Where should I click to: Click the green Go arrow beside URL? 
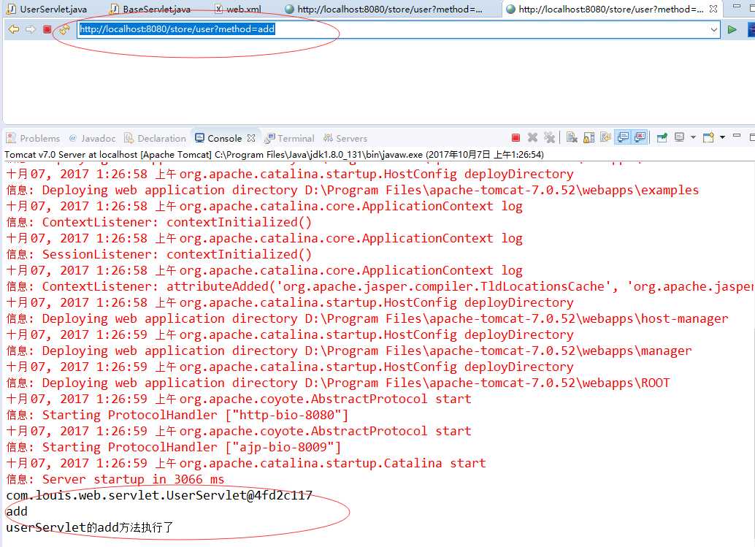click(x=732, y=29)
